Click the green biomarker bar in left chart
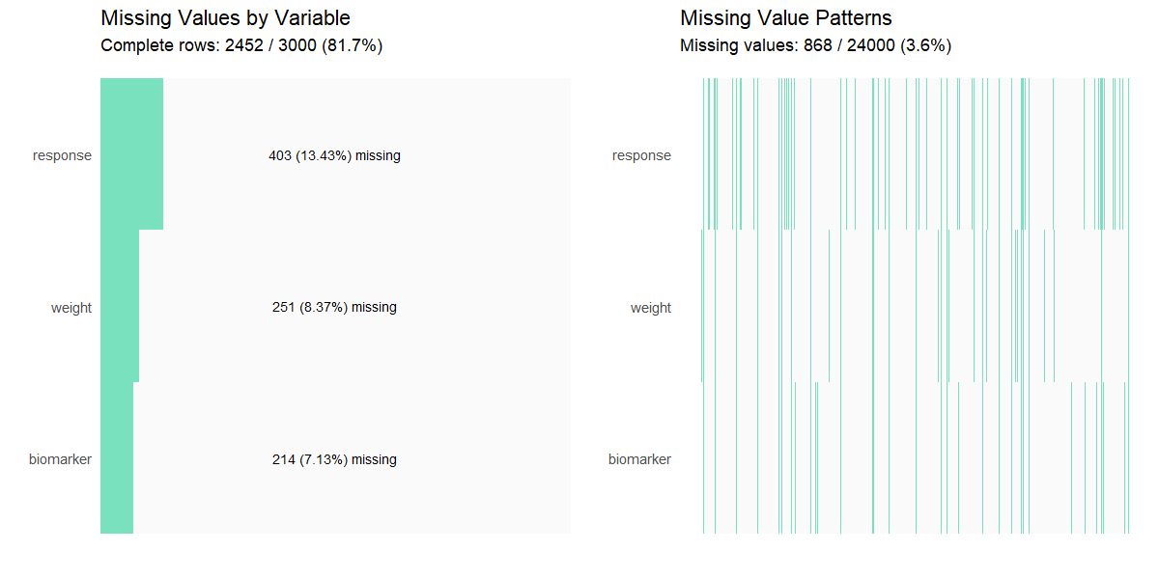Image resolution: width=1159 pixels, height=579 pixels. coord(117,459)
